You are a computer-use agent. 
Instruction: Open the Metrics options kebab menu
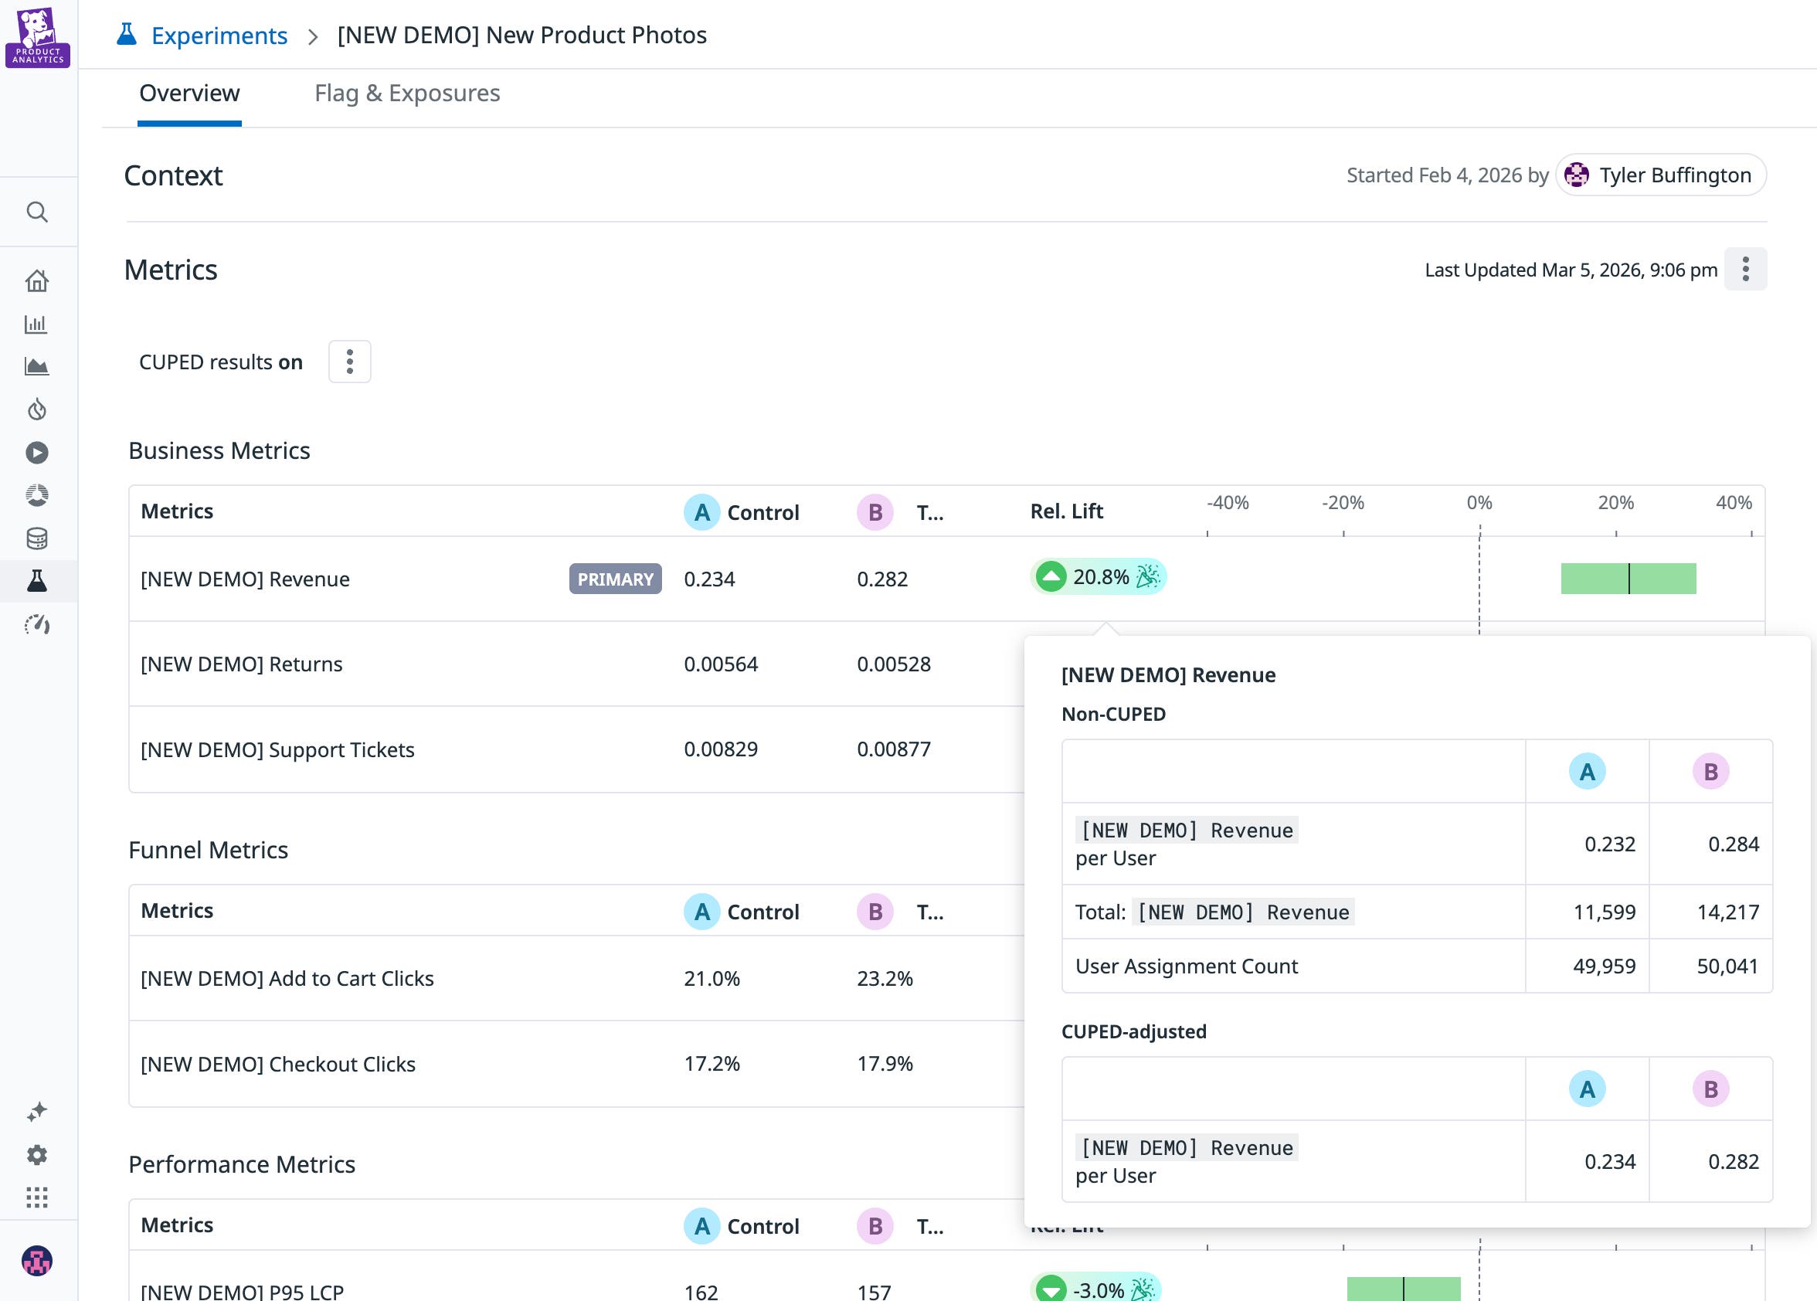click(x=1746, y=269)
